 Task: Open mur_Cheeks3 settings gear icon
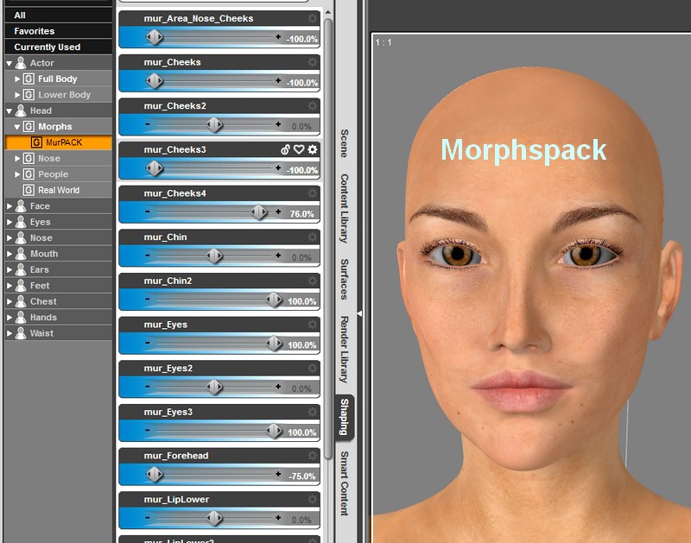pyautogui.click(x=313, y=149)
